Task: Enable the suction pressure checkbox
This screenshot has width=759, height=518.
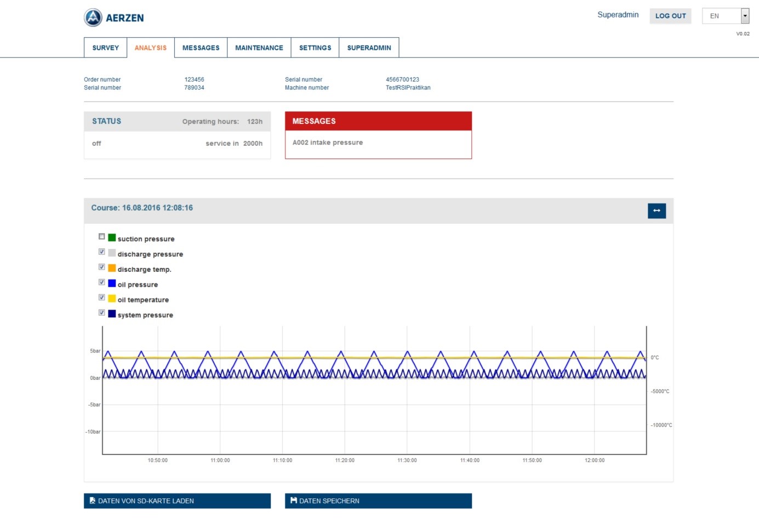Action: [102, 237]
